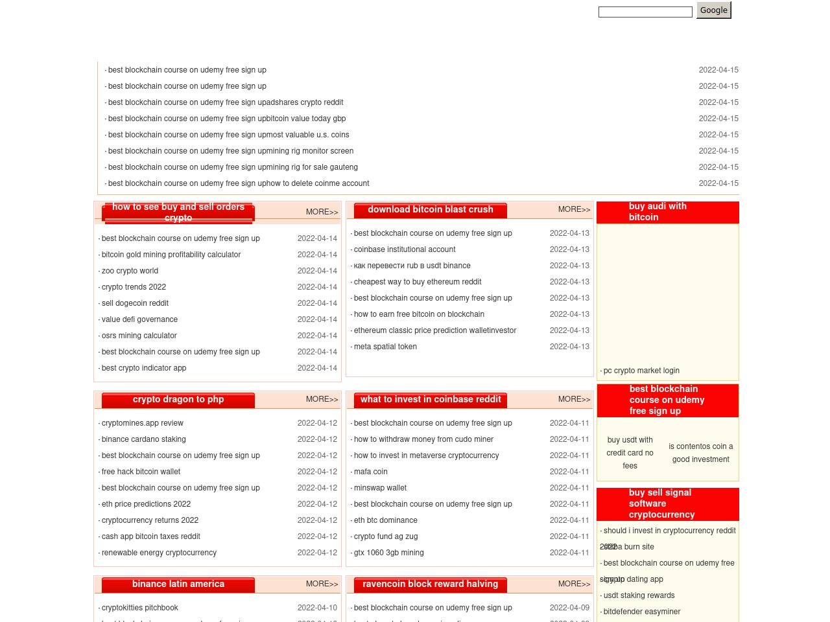The height and width of the screenshot is (622, 830).
Task: Open 'cryptomines.app review' link
Action: [143, 423]
